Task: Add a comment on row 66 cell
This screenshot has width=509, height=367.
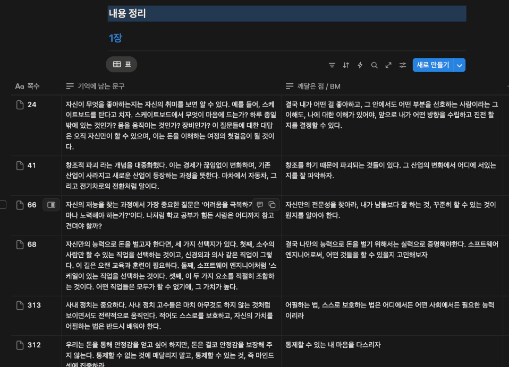Action: (x=260, y=205)
